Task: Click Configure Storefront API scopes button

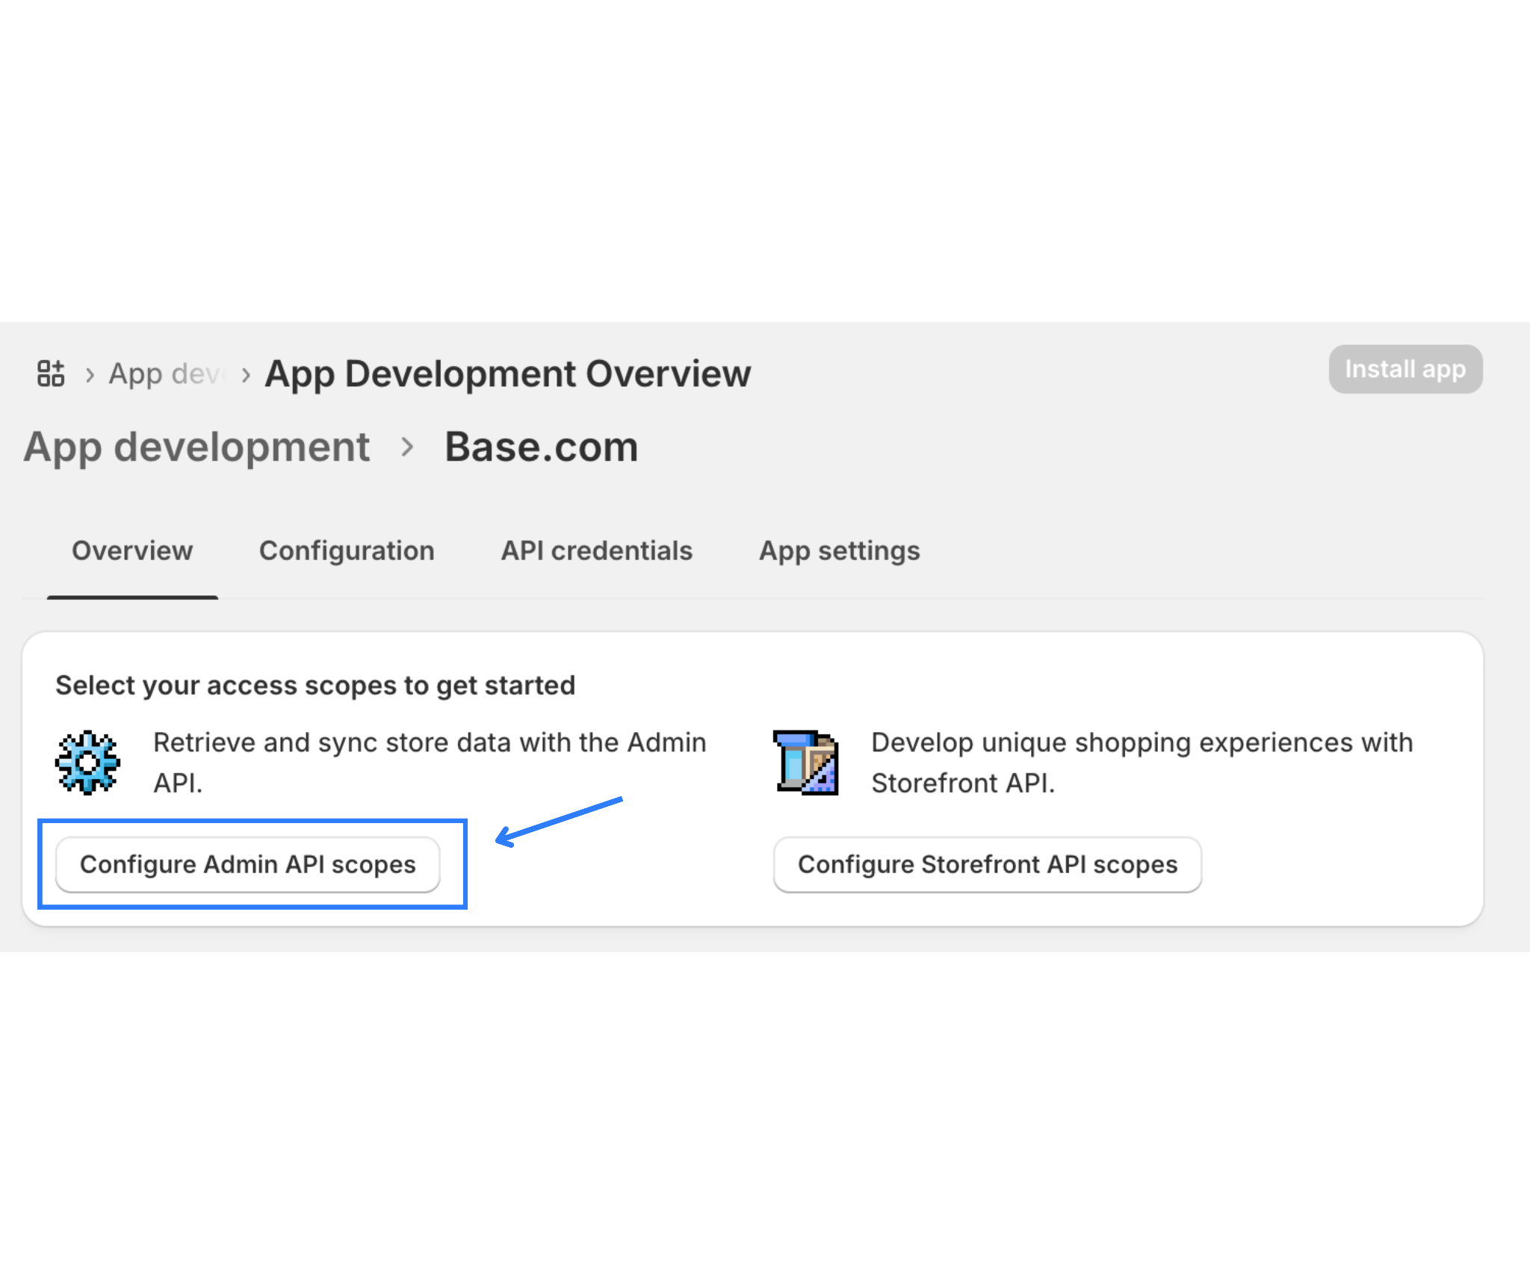Action: pos(987,864)
